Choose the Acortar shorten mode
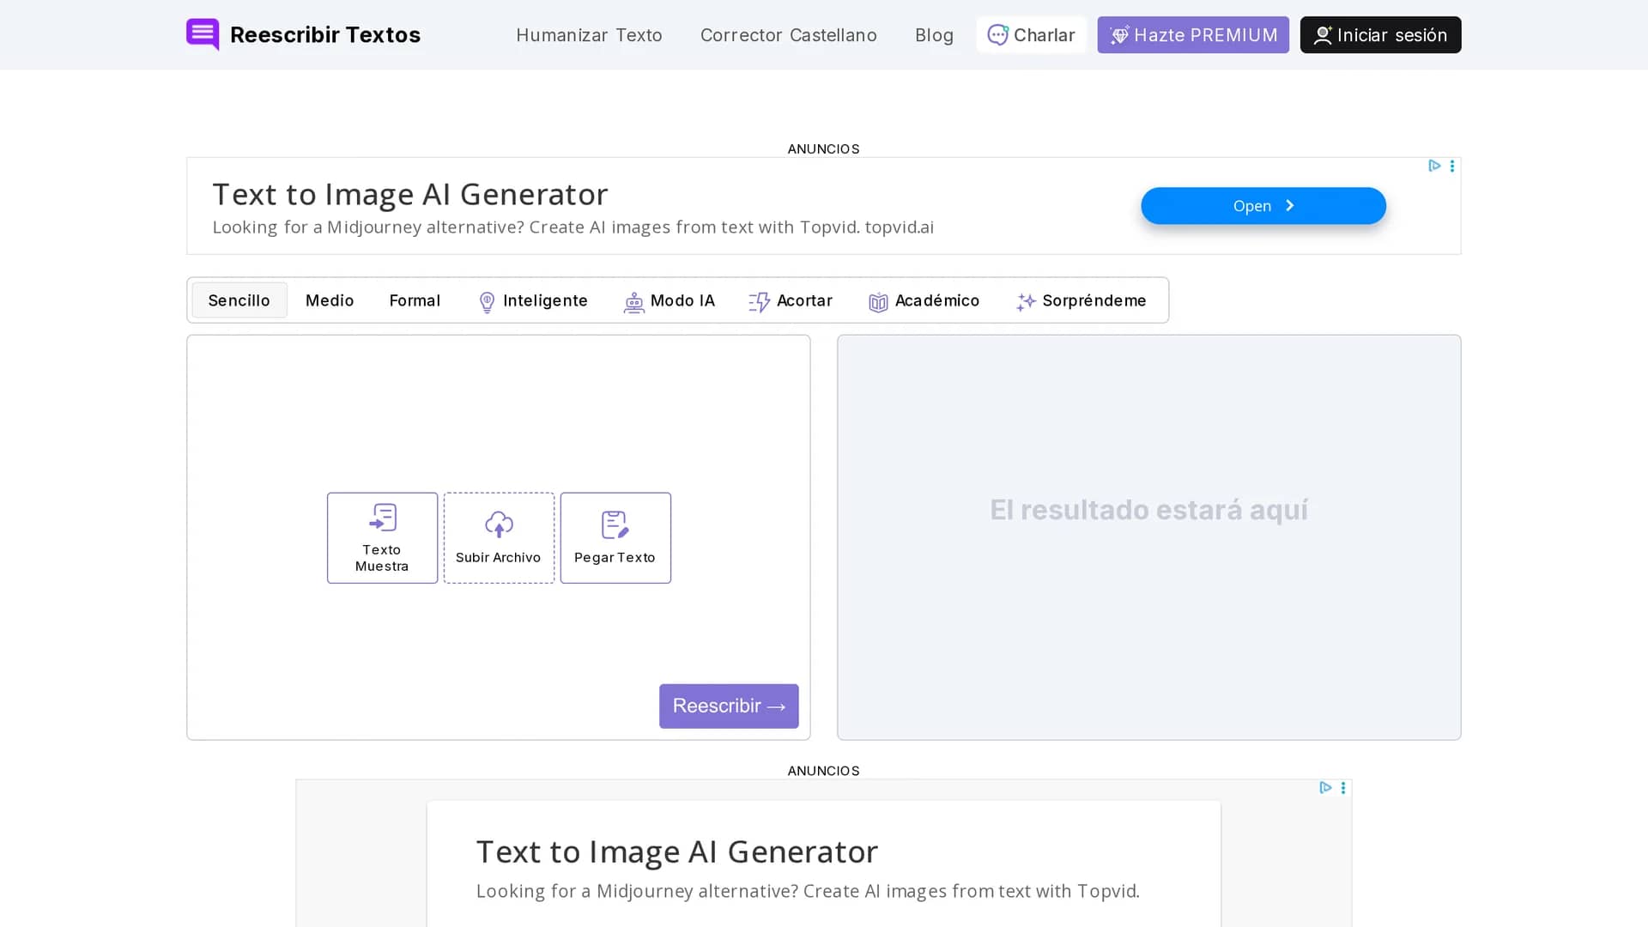The image size is (1648, 927). [x=790, y=301]
